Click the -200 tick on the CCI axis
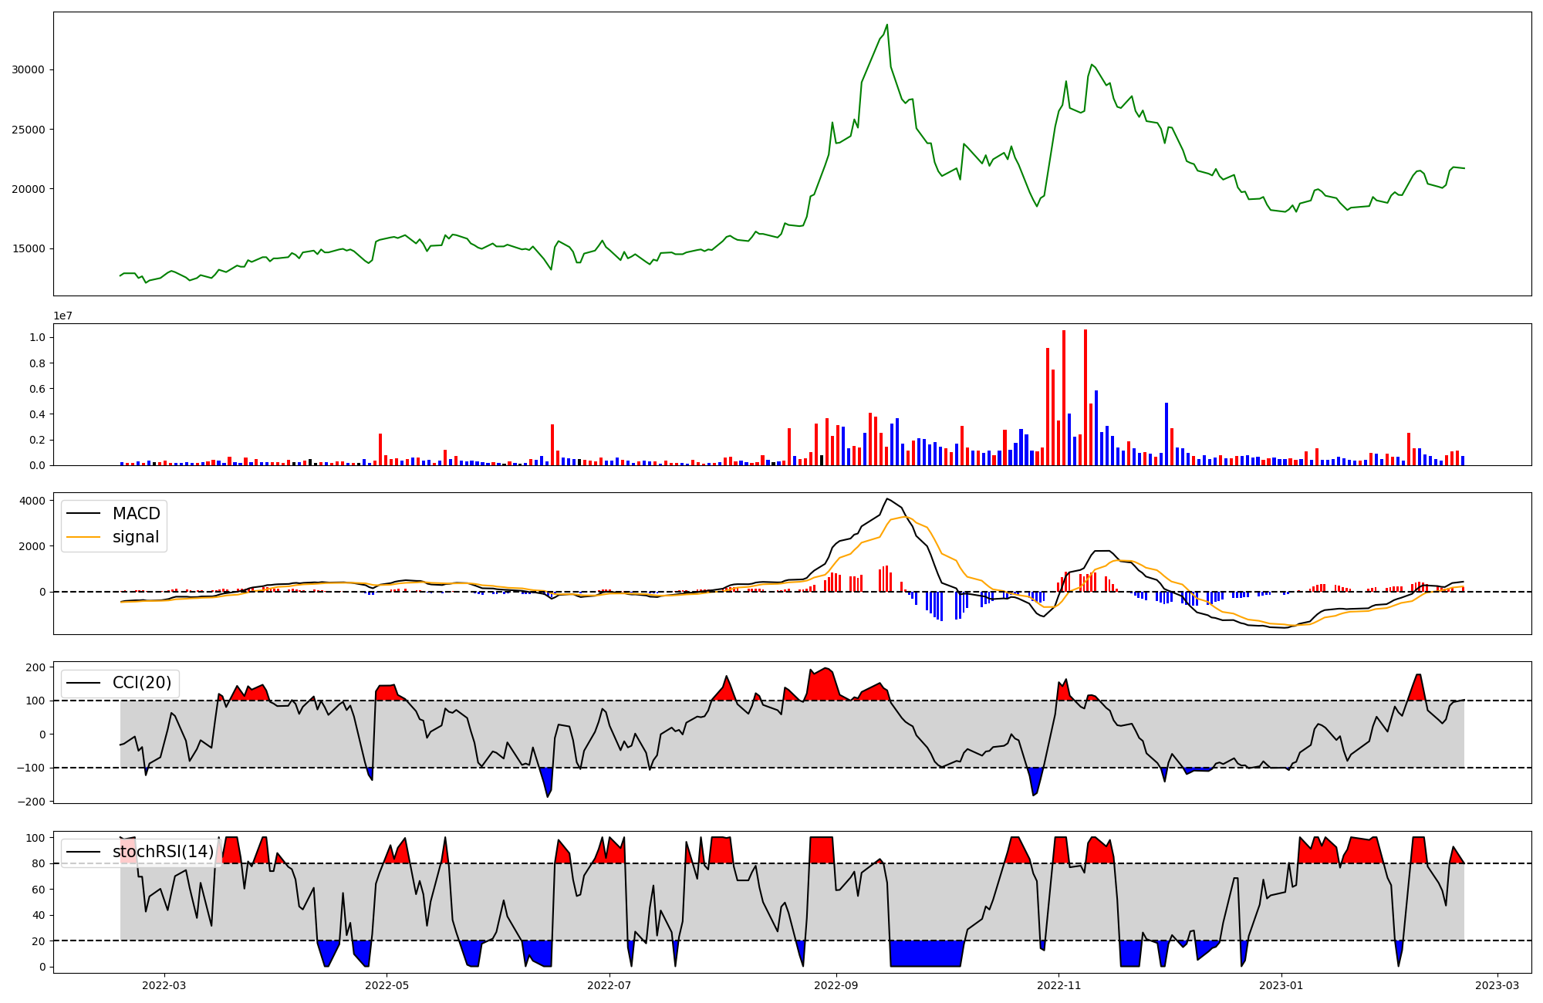 [x=32, y=802]
